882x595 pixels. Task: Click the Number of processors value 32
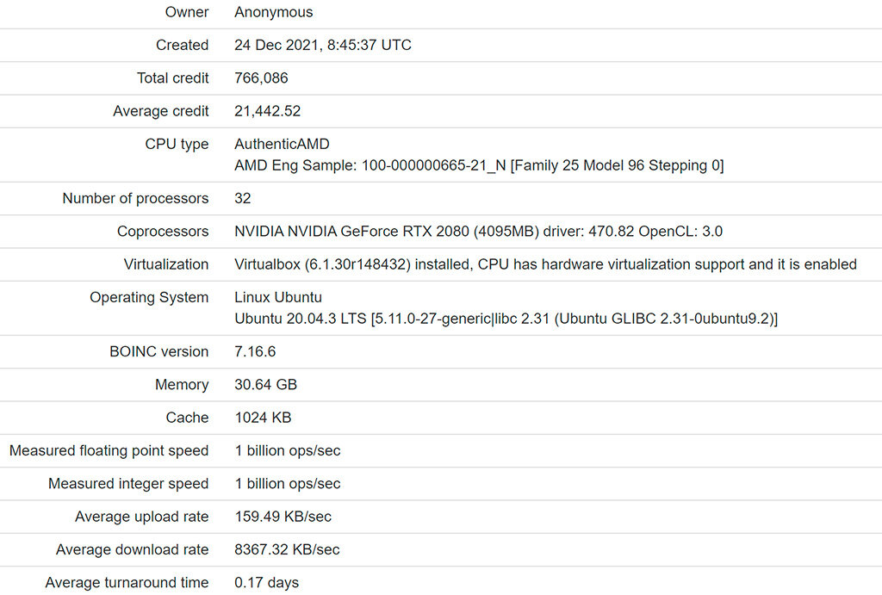(x=243, y=198)
